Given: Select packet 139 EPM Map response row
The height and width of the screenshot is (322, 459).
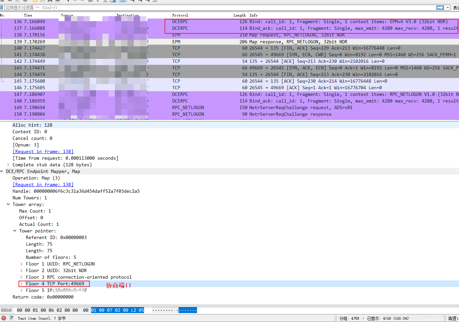Looking at the screenshot, I should pyautogui.click(x=229, y=42).
